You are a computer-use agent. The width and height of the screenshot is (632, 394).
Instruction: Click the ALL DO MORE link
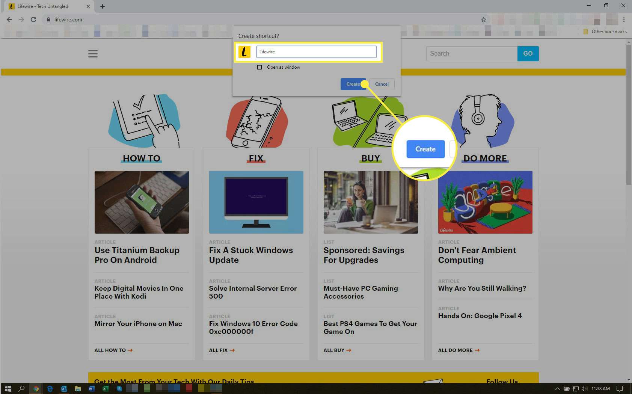459,350
